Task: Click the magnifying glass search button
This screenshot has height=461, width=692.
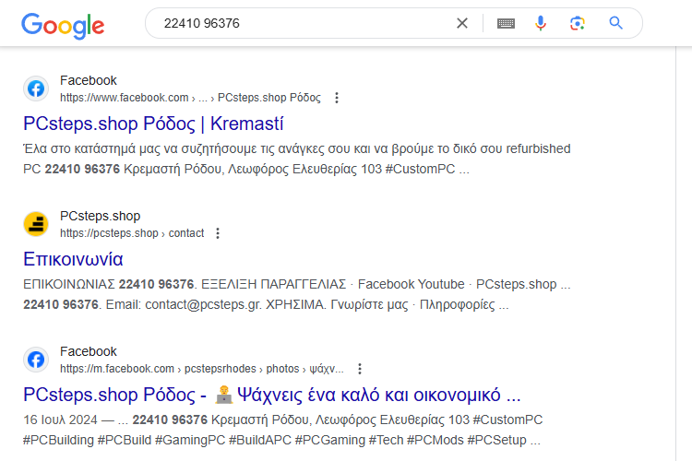Action: (x=615, y=23)
